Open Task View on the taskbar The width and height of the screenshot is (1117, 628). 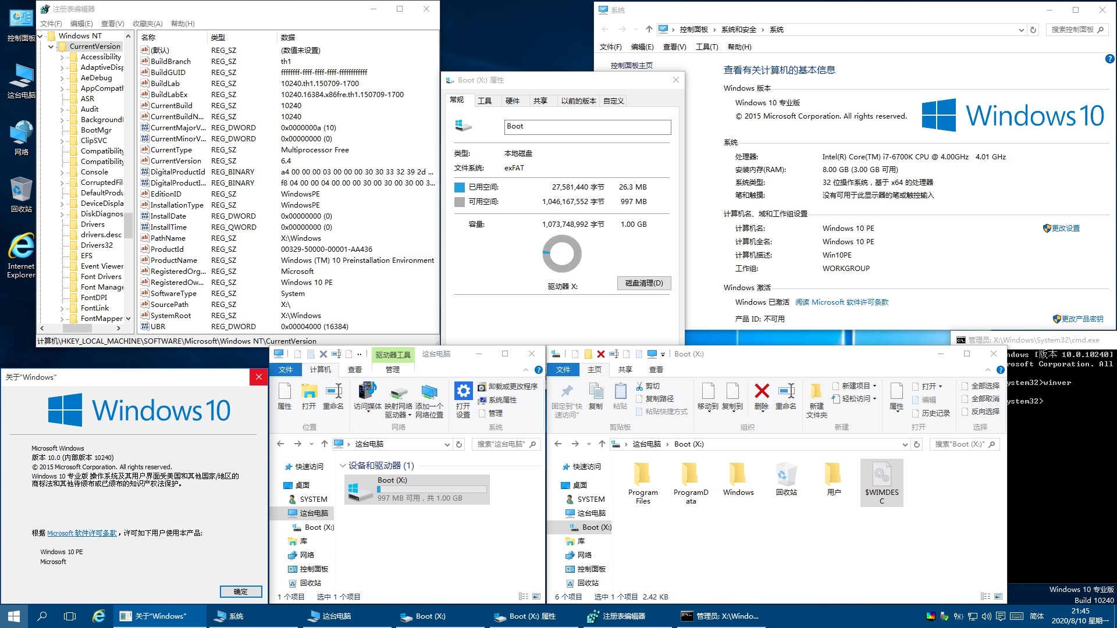coord(70,616)
